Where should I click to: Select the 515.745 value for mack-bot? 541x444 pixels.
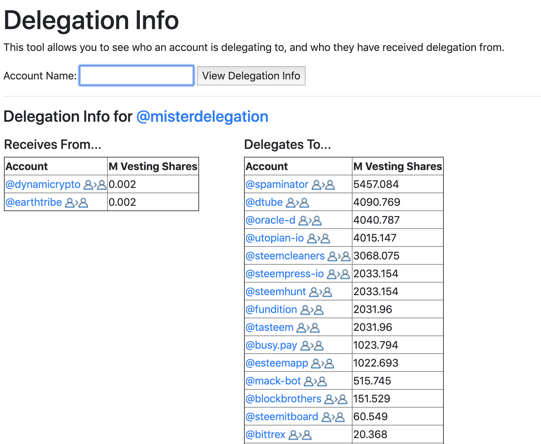[x=372, y=381]
